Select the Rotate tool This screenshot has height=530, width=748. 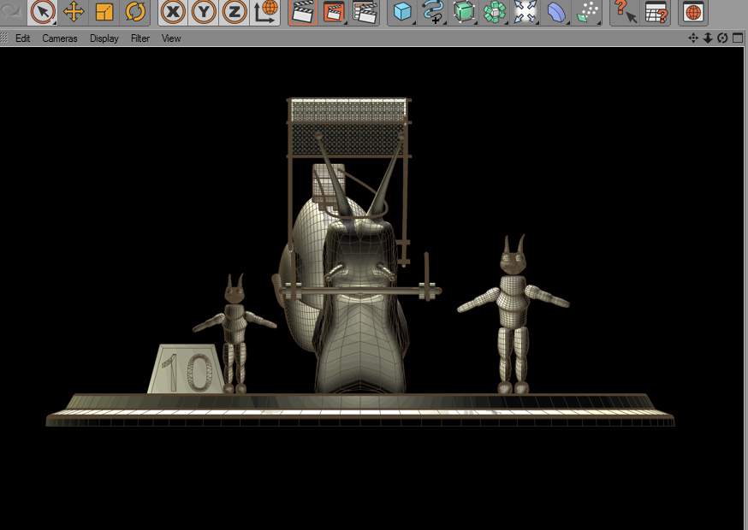(x=135, y=12)
